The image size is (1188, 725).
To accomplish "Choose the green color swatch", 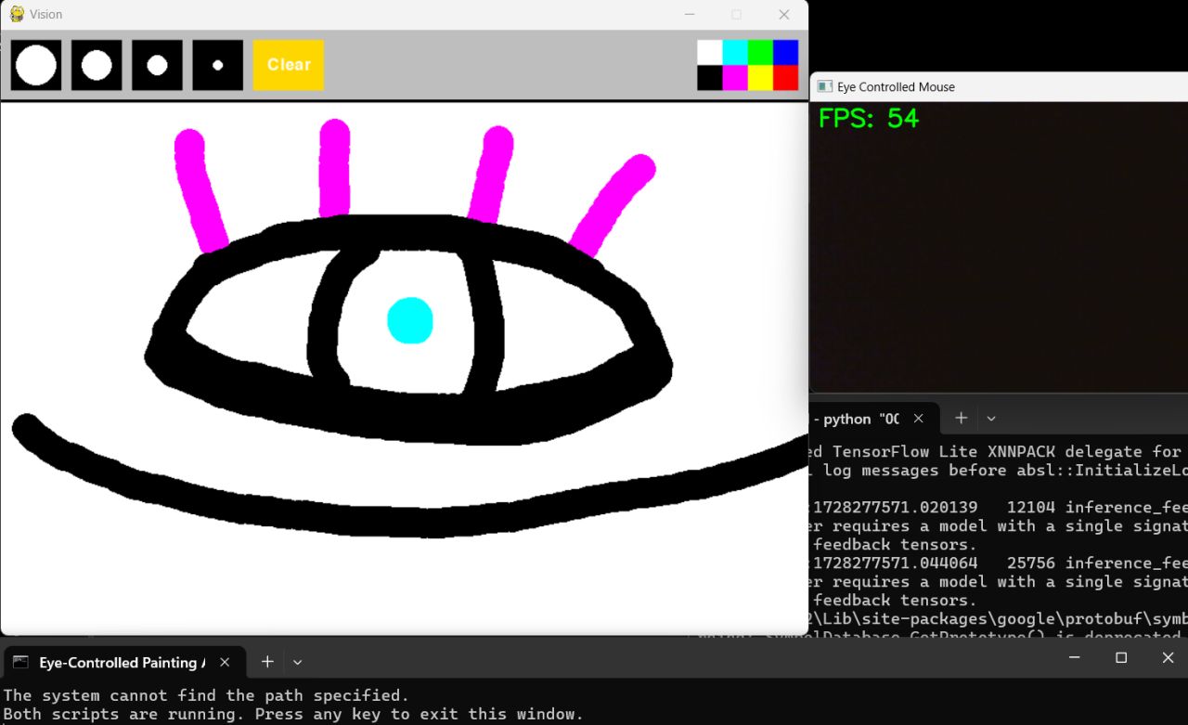I will [760, 52].
